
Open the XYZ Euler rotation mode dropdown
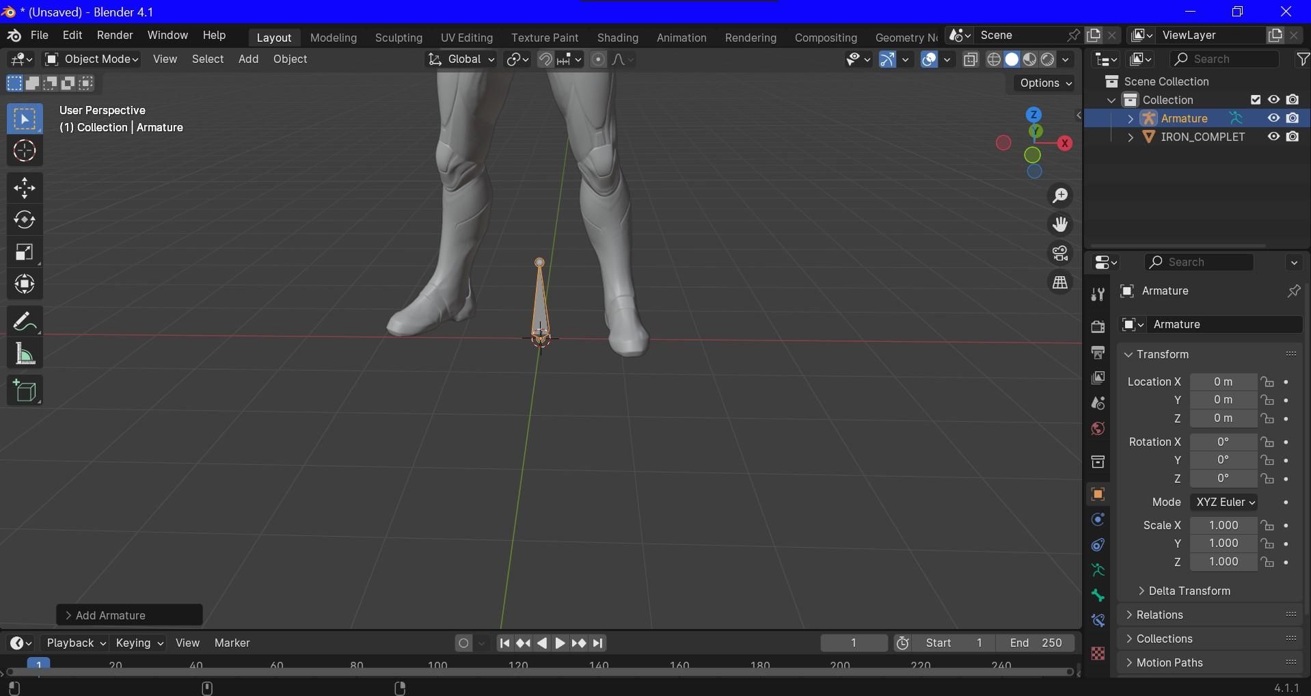[x=1224, y=502]
